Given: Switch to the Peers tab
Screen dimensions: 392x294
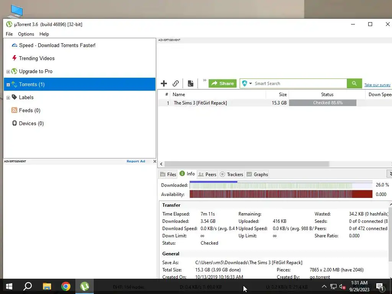Looking at the screenshot, I should coord(207,174).
